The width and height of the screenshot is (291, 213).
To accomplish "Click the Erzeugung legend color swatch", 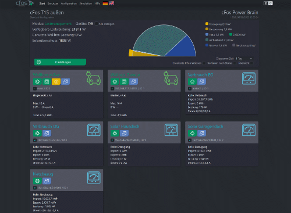I will pyautogui.click(x=207, y=24).
